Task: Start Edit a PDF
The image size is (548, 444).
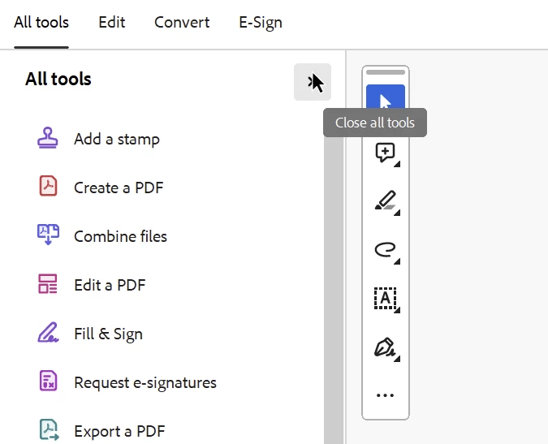Action: click(110, 285)
